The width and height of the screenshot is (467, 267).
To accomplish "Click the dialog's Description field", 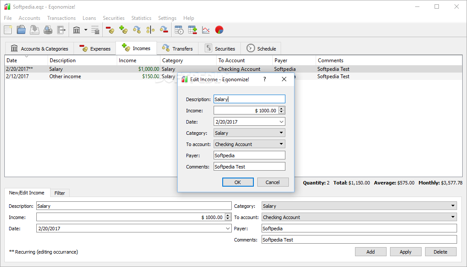I will coord(249,99).
